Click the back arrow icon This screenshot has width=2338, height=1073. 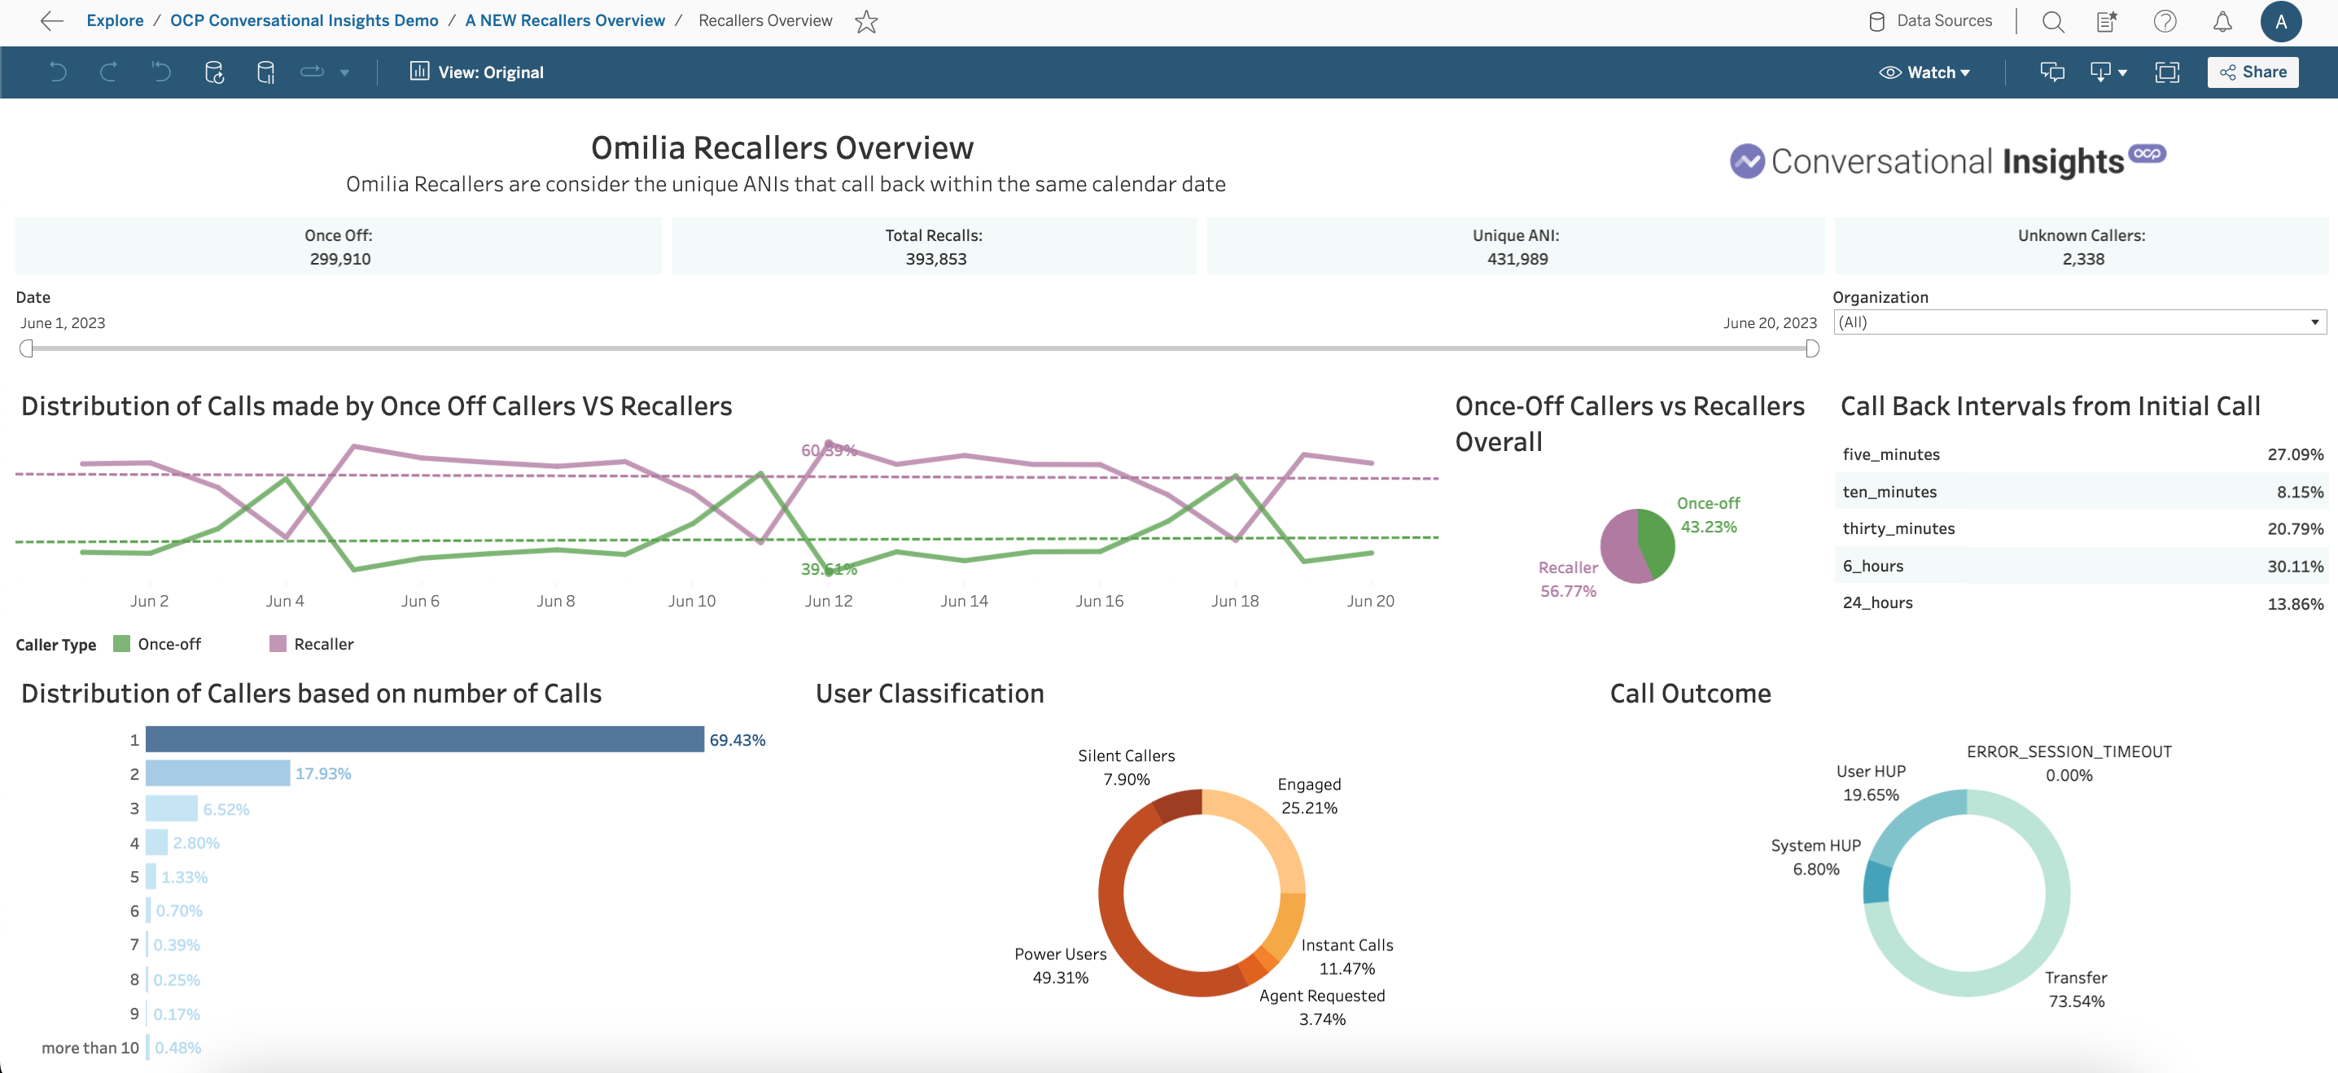pyautogui.click(x=52, y=21)
